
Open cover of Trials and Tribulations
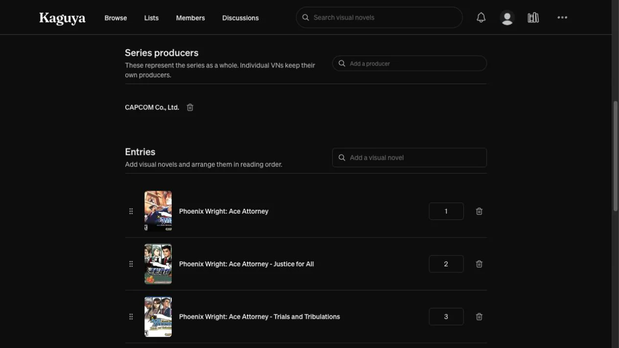click(x=158, y=317)
